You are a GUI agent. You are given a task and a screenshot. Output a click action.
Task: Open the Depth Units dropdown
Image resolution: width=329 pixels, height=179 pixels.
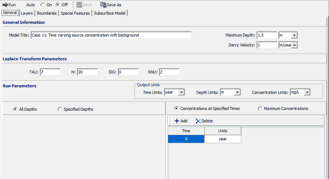coord(237,92)
